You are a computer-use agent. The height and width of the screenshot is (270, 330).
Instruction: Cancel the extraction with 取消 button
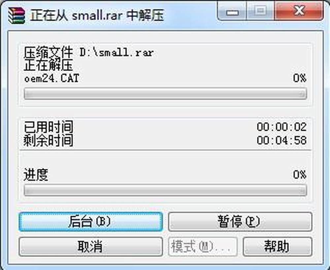pos(91,247)
